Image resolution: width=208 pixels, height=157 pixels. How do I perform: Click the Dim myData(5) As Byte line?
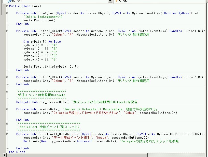coord(42,42)
